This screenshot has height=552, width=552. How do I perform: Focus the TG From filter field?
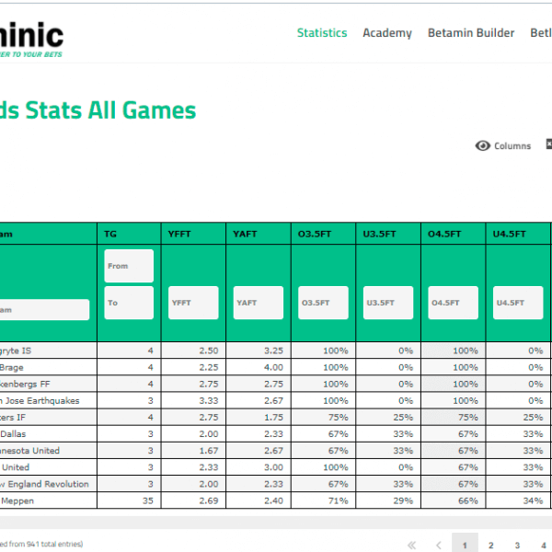pyautogui.click(x=129, y=266)
